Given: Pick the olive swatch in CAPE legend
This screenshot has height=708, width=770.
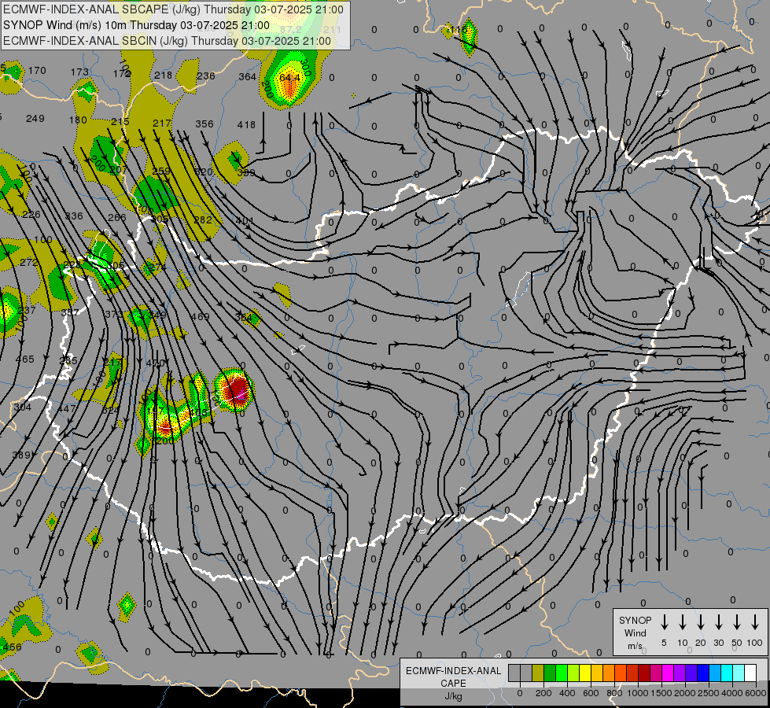Looking at the screenshot, I should [x=538, y=673].
